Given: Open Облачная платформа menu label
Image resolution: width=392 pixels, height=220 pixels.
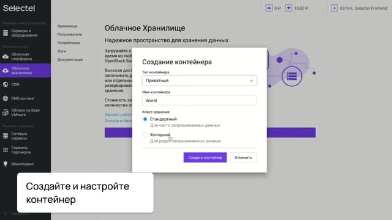Looking at the screenshot, I should coord(21,57).
